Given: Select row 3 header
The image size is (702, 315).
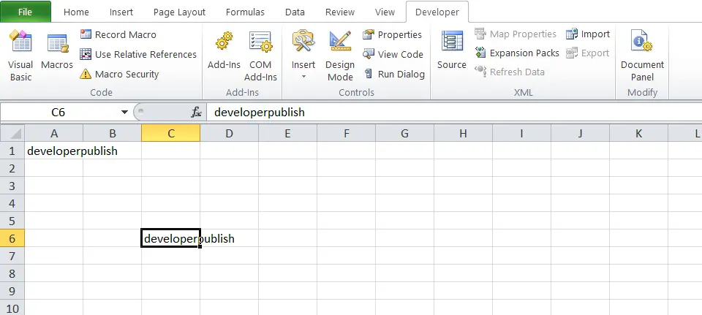Looking at the screenshot, I should [x=12, y=186].
